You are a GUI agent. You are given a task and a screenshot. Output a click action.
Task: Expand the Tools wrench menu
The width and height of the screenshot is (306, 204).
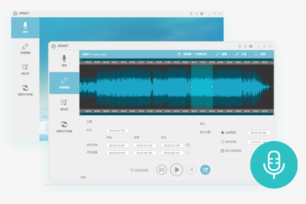tap(237, 54)
